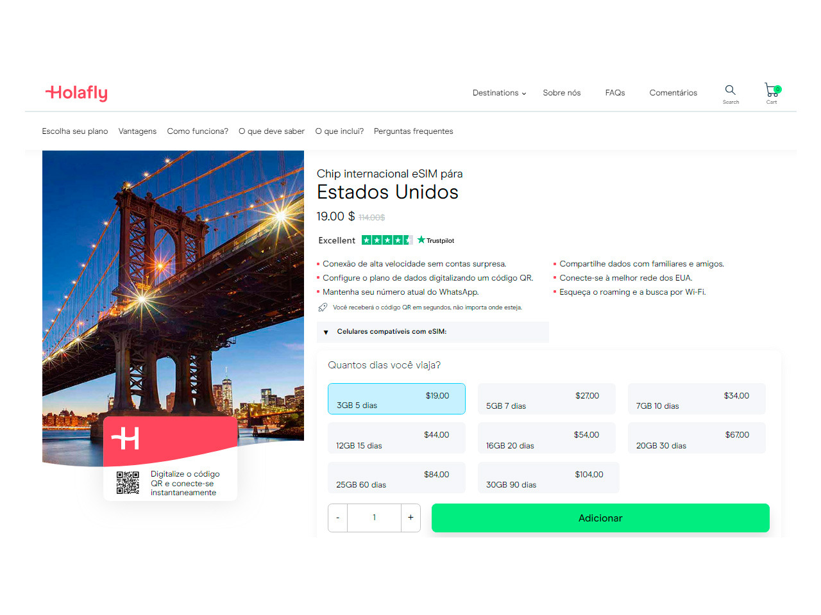Go to Como funciona? section
Viewport: 821px width, 615px height.
click(x=198, y=131)
